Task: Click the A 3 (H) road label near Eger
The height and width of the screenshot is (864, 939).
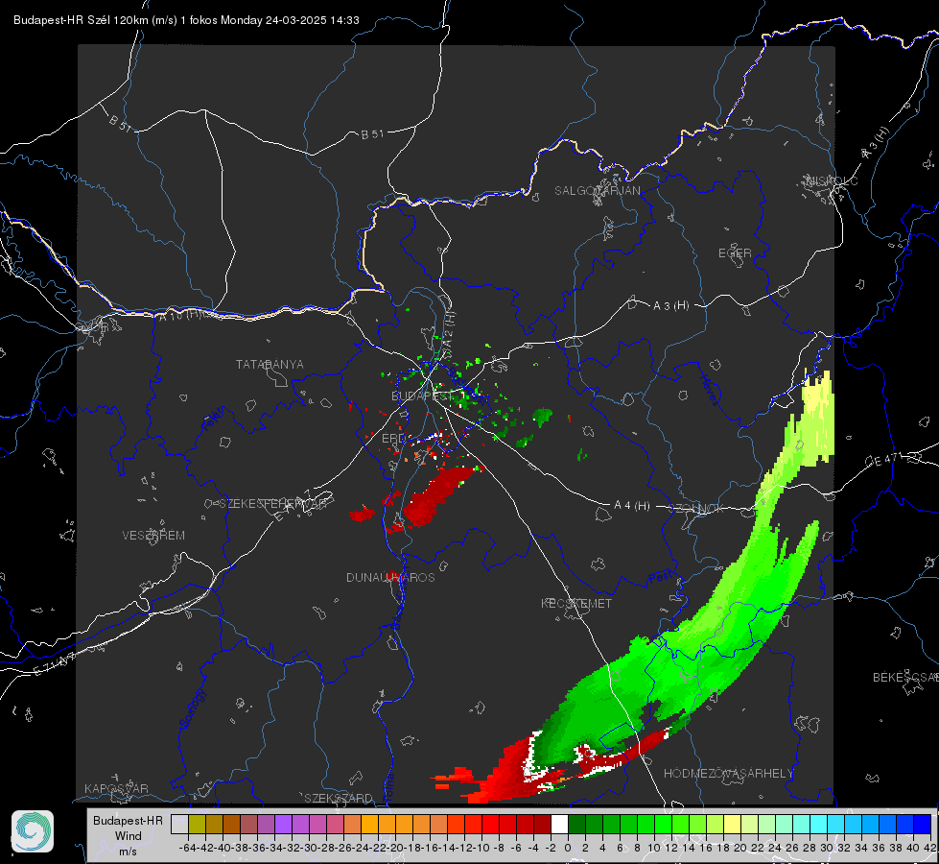Action: coord(670,306)
